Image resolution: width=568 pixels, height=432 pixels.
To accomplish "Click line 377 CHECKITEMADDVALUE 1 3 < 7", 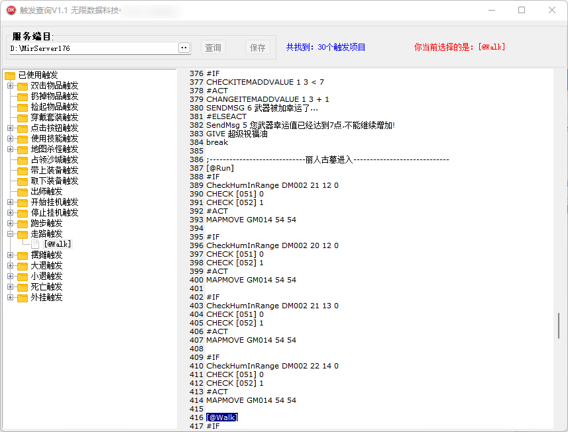I will (x=265, y=82).
